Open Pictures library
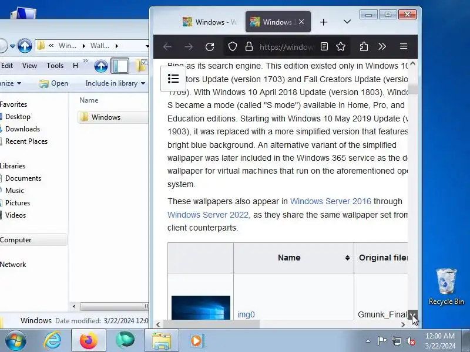Screen dimensions: 470x352 [18, 202]
